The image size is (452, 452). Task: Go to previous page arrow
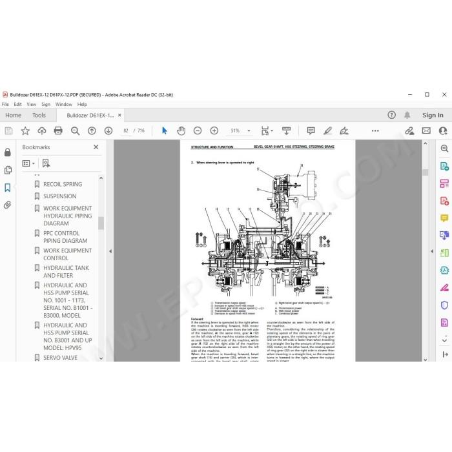click(x=92, y=131)
